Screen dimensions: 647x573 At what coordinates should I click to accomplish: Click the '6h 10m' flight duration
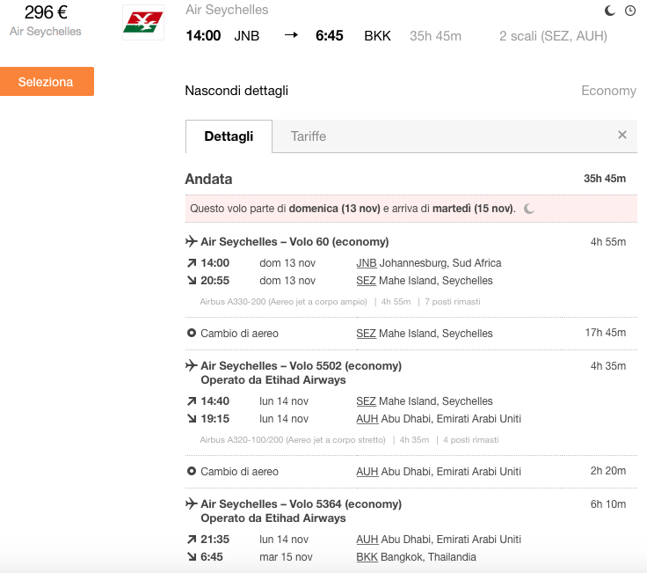point(607,504)
